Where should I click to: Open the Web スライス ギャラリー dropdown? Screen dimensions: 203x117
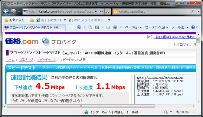point(89,20)
